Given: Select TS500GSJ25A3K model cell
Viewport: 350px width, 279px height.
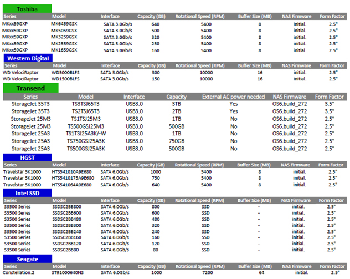Looking at the screenshot, I should [x=86, y=149].
